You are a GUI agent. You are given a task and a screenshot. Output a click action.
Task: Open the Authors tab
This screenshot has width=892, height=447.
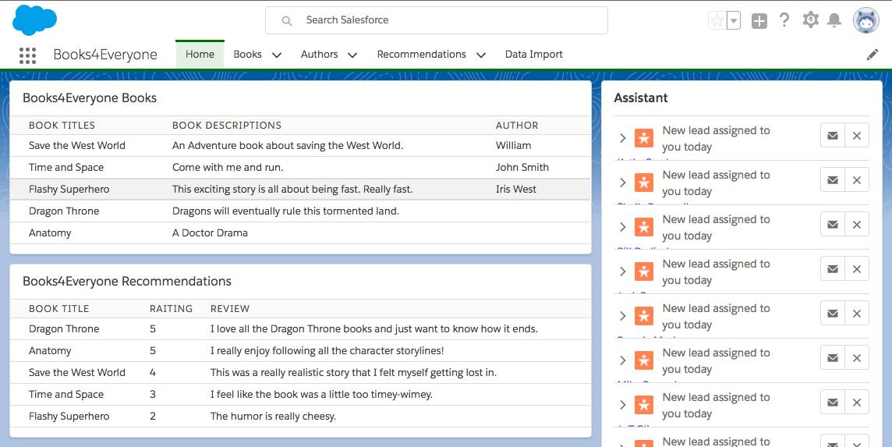click(x=319, y=54)
